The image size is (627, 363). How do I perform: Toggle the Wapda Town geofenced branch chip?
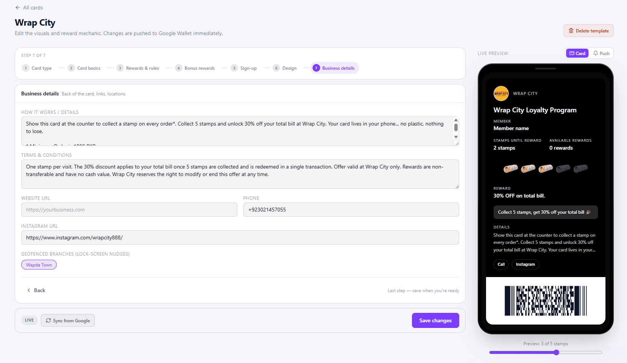(39, 265)
